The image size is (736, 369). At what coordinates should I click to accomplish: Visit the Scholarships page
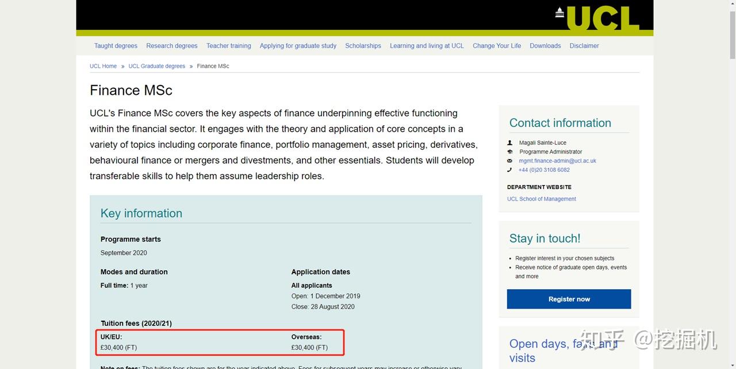363,46
